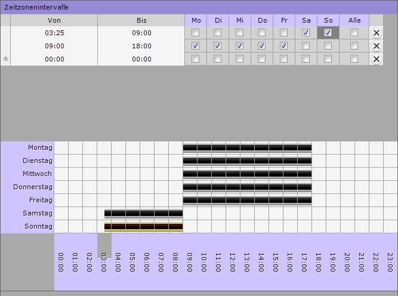Uncheck Fr checkbox in 09:00-18:00 row
Screen dimensions: 398x296
pos(284,46)
